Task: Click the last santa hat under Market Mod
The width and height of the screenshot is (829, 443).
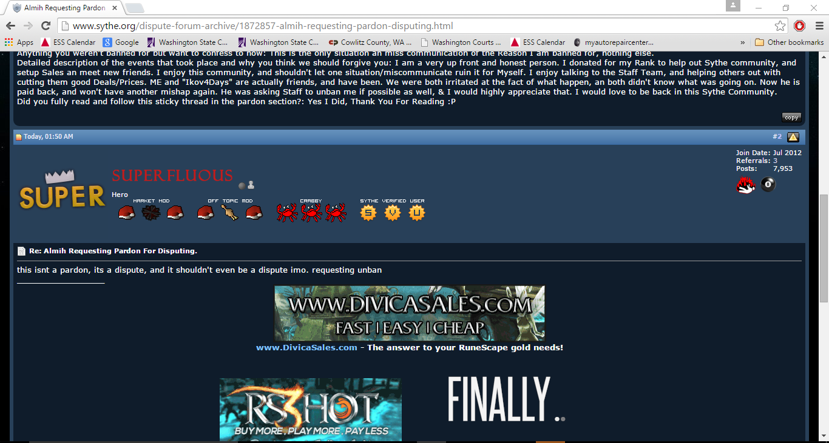Action: pos(175,212)
